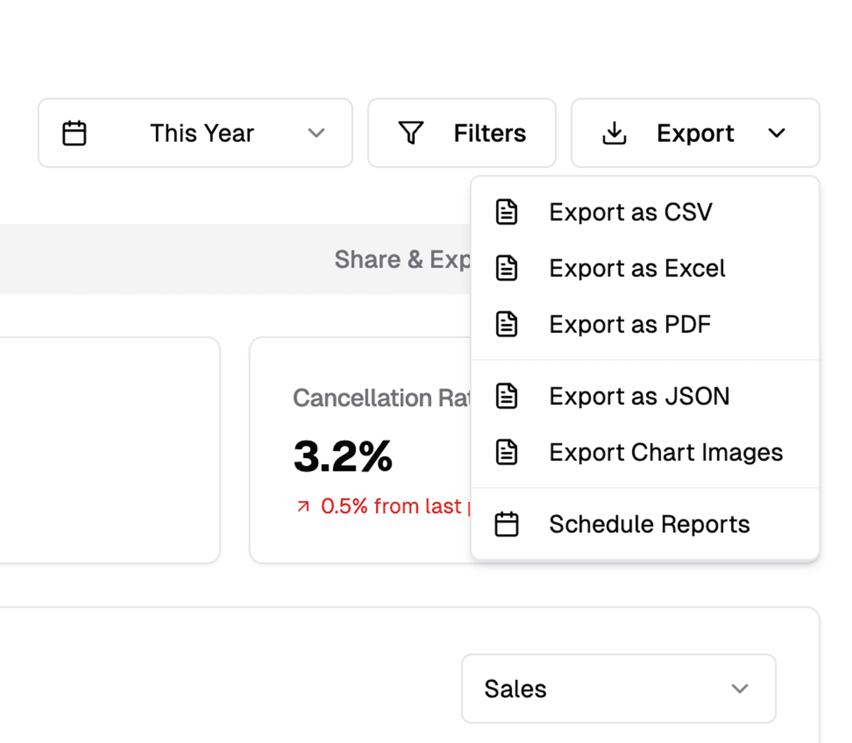This screenshot has height=743, width=852.
Task: Click the file icon beside Export as Excel
Action: (507, 268)
